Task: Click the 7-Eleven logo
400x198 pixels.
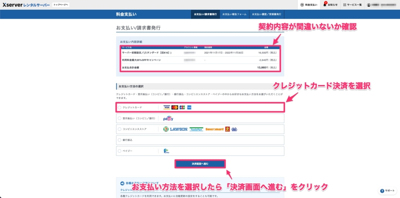Action: pyautogui.click(x=166, y=129)
